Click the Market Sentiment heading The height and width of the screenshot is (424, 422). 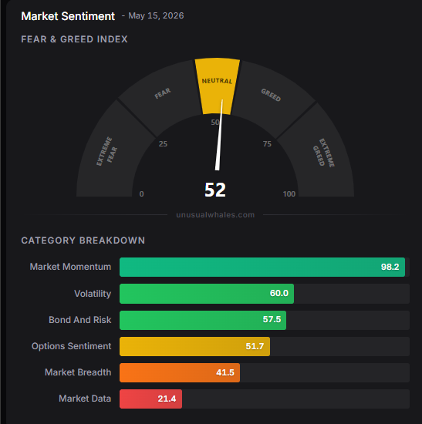68,16
